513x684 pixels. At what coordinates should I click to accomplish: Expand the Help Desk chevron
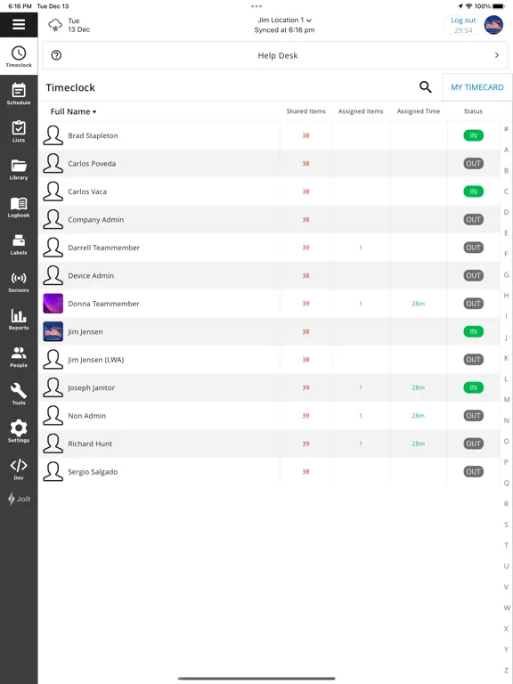[x=497, y=55]
